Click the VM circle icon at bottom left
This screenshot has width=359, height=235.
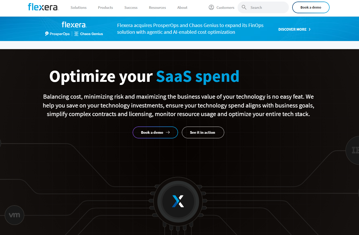(x=15, y=215)
